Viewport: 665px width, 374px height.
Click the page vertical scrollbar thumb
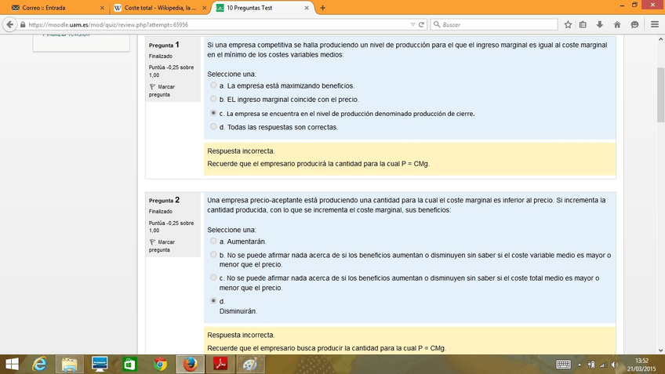click(x=661, y=94)
